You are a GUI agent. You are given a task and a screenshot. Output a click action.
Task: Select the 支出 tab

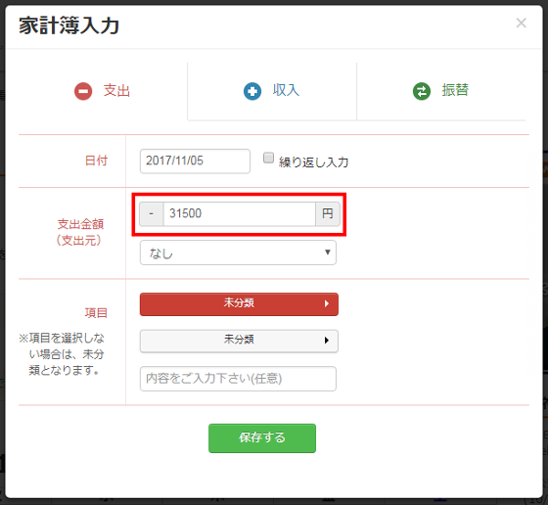(103, 91)
